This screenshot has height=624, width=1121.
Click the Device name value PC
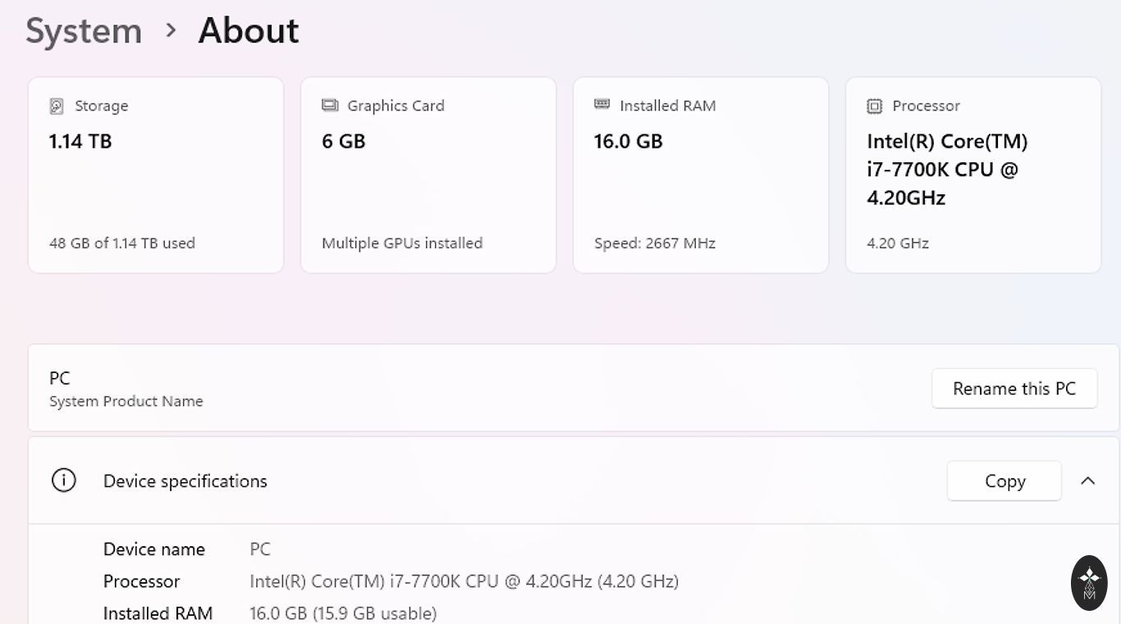pos(260,549)
